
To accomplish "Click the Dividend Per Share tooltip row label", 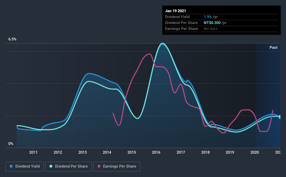I will 181,23.
